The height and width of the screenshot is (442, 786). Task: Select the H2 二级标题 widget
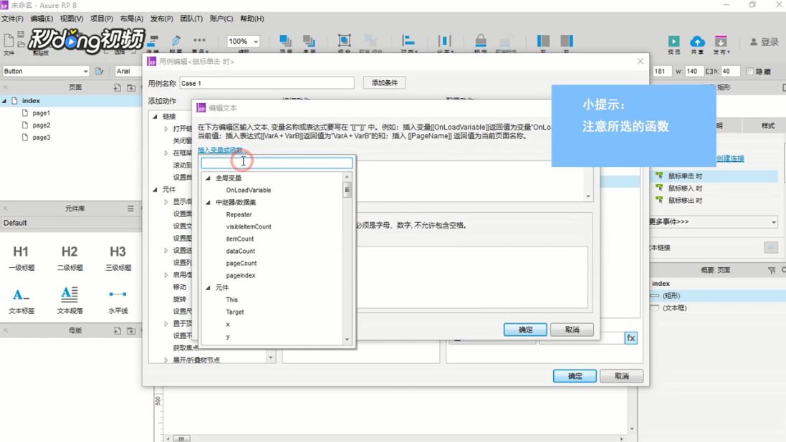[70, 258]
